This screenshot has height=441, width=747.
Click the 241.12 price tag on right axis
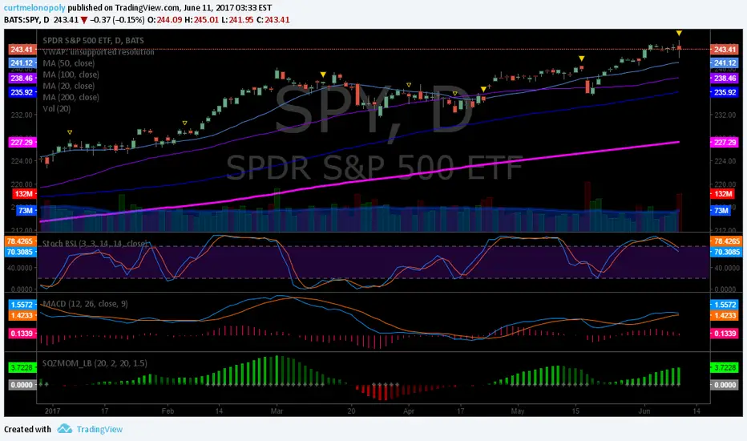pyautogui.click(x=724, y=63)
